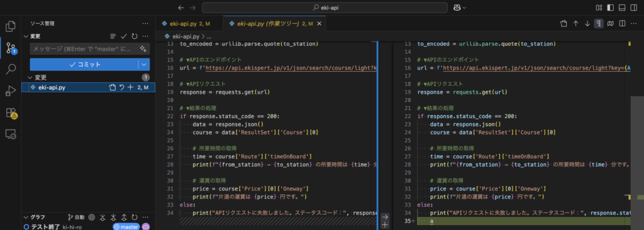This screenshot has width=644, height=230.
Task: Open the Run and Debug view
Action: point(11,91)
